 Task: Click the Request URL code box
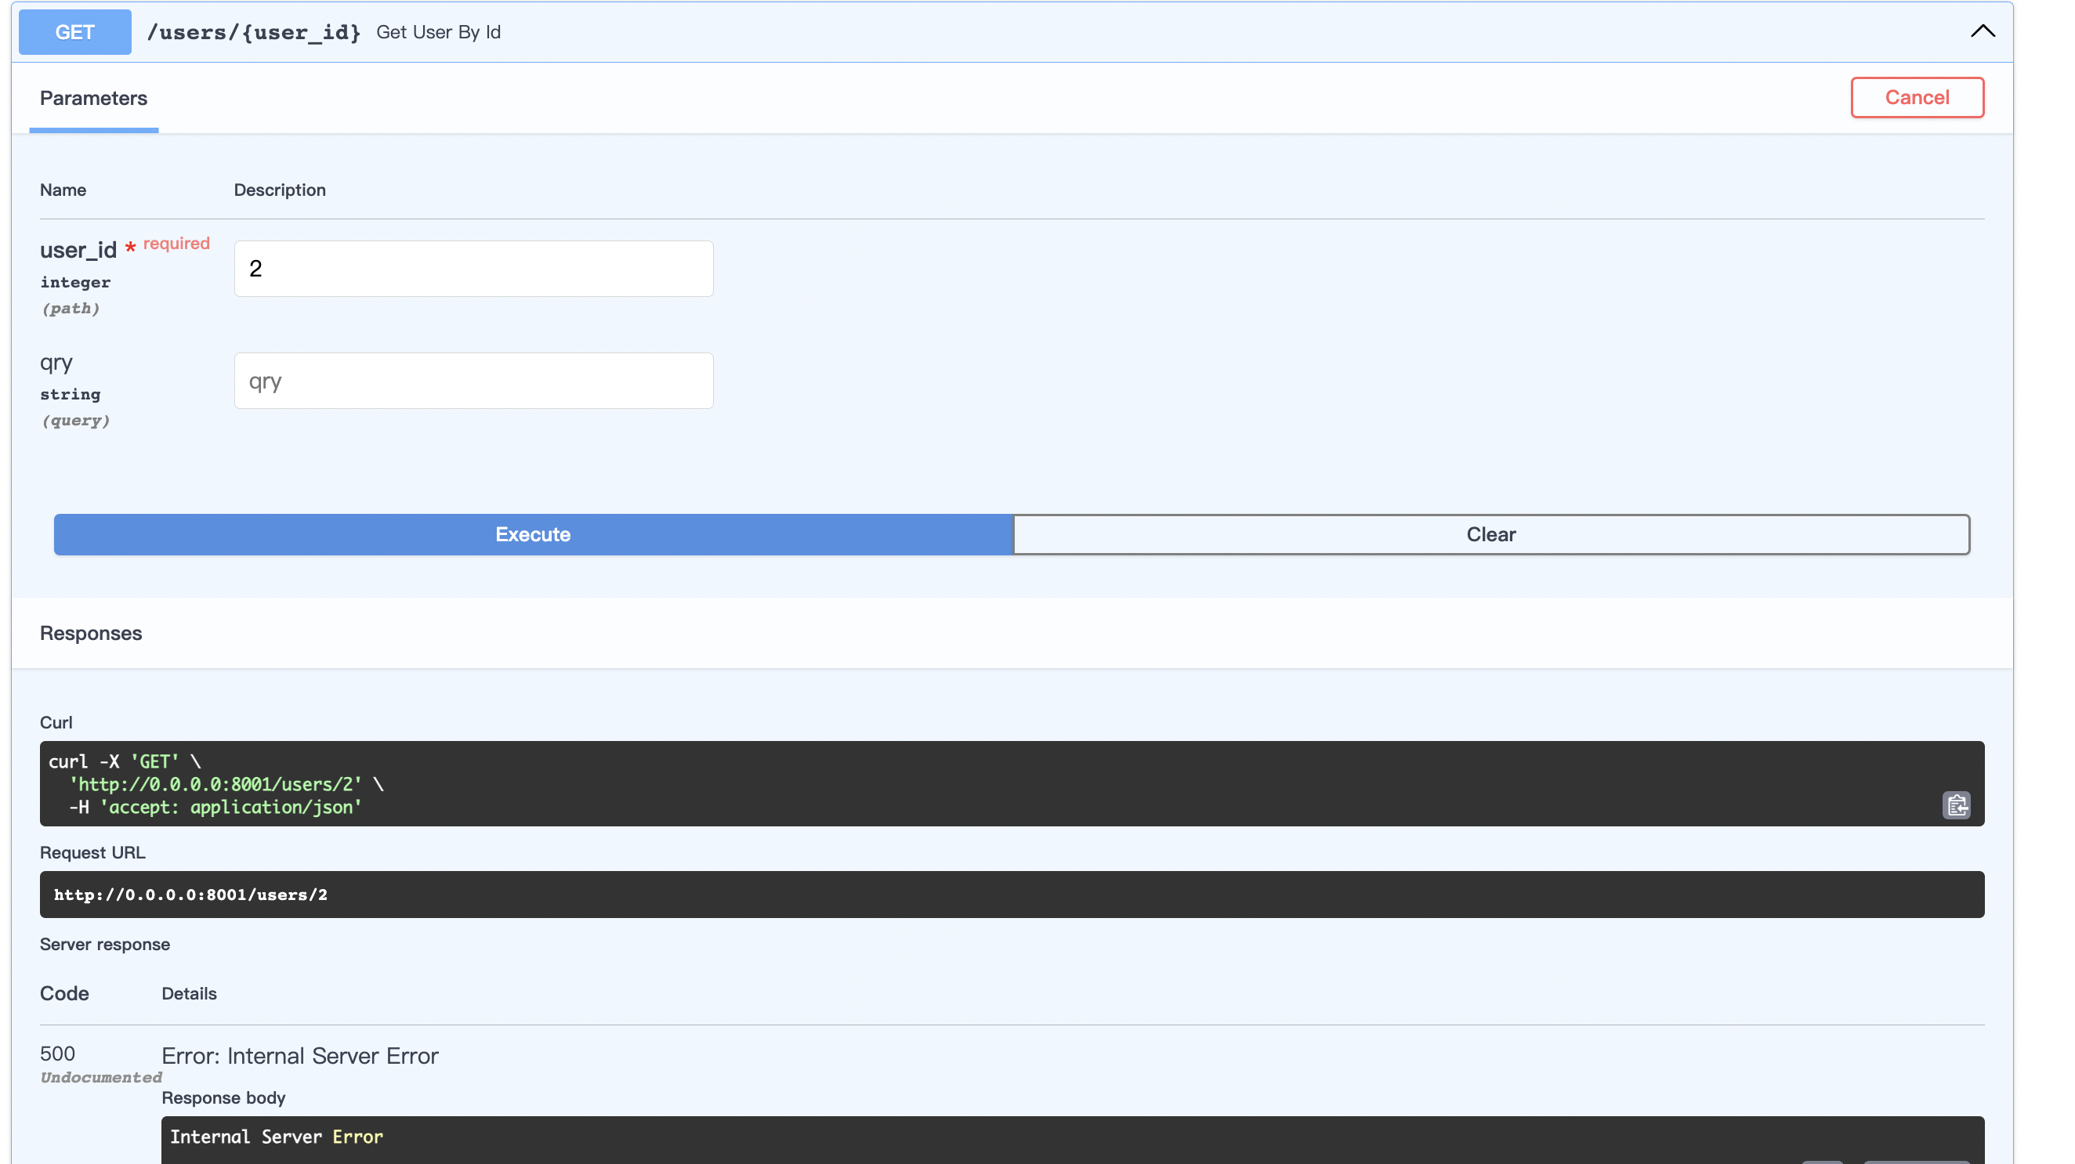(x=1011, y=895)
